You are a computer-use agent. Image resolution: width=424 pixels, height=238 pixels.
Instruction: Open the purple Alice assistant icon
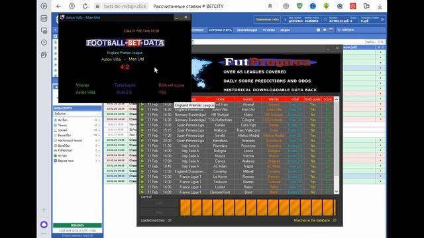(44, 224)
